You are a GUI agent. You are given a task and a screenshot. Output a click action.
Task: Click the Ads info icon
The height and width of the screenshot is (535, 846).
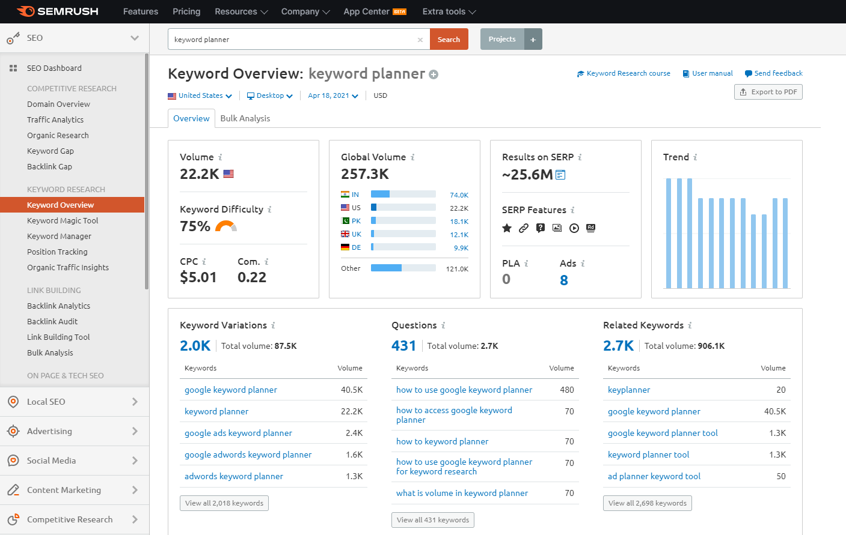tap(583, 264)
